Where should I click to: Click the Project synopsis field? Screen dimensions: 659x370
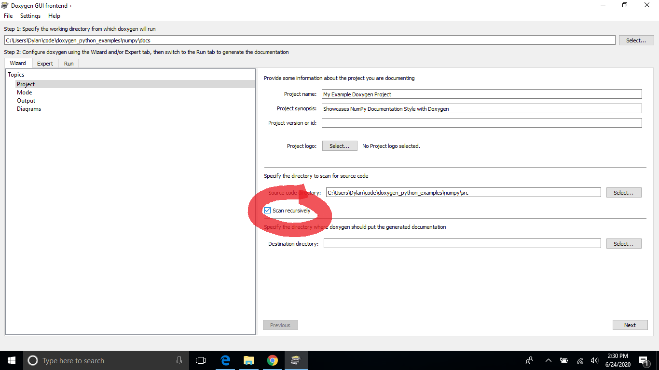click(x=482, y=109)
